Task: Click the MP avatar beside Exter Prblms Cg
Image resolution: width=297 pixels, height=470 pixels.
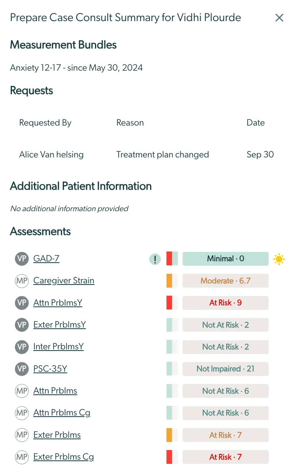Action: point(22,457)
